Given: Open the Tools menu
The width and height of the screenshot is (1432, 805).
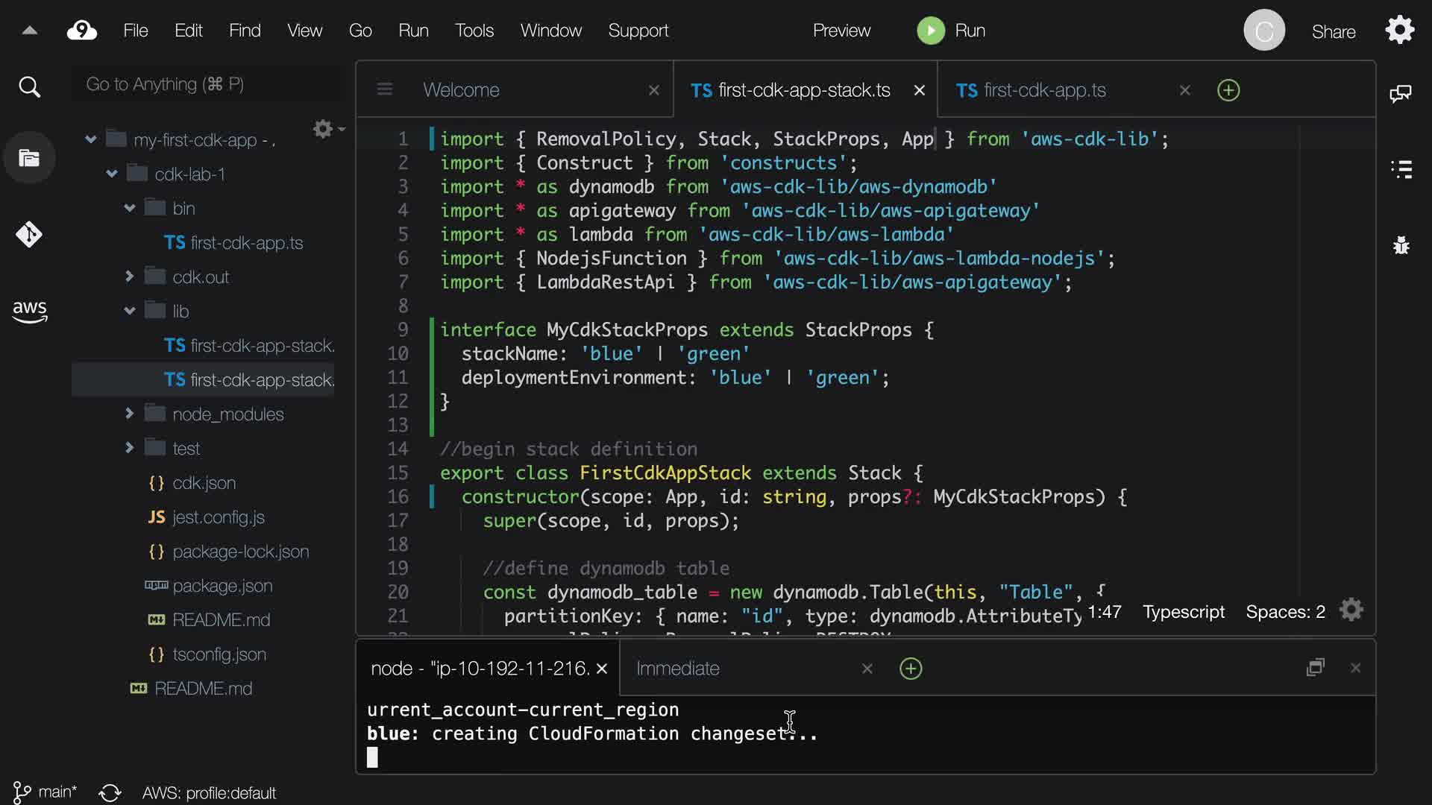Looking at the screenshot, I should 474,31.
